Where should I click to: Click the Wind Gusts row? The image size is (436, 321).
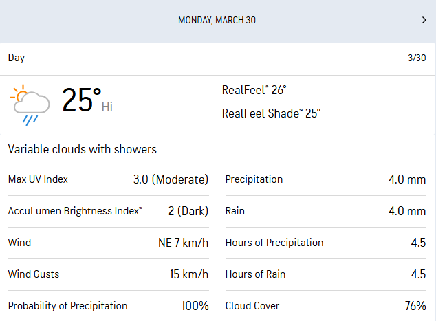click(108, 274)
